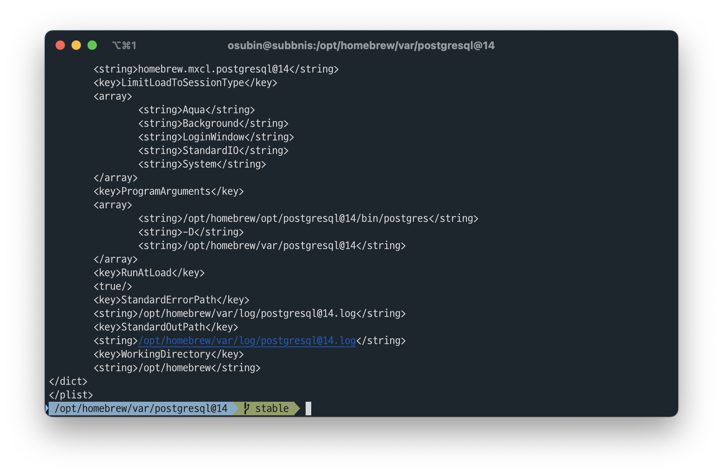The width and height of the screenshot is (723, 476).
Task: Click the homebrew.mxcl.postgresql@14 string
Action: (216, 69)
